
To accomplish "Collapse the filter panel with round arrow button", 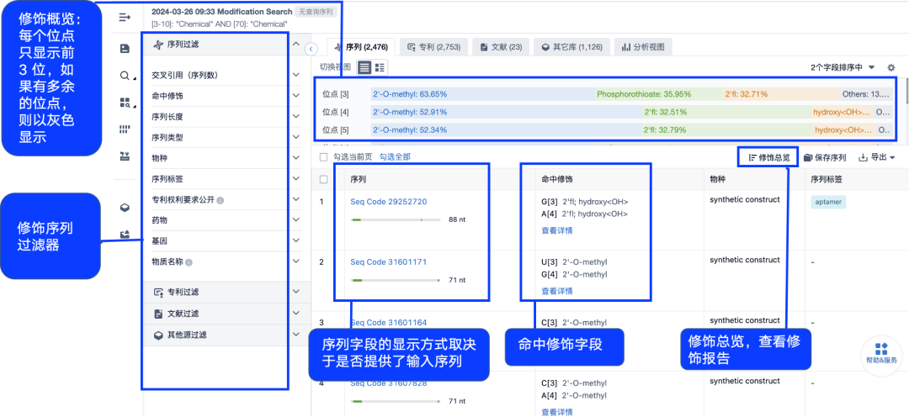I will [x=311, y=49].
